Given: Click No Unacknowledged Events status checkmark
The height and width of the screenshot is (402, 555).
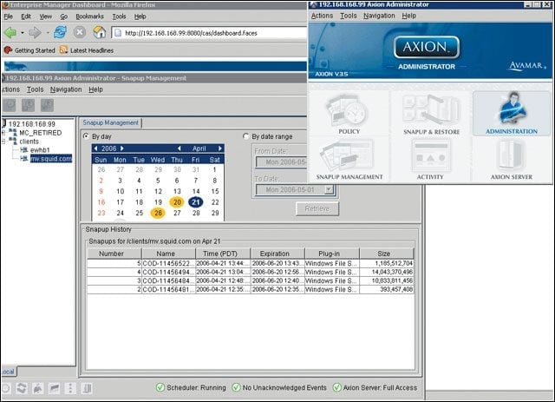Looking at the screenshot, I should tap(236, 387).
